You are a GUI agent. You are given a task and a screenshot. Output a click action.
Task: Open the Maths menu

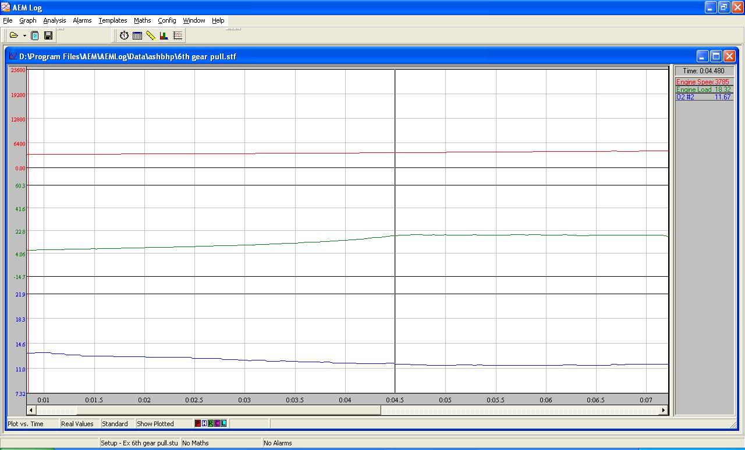coord(143,20)
